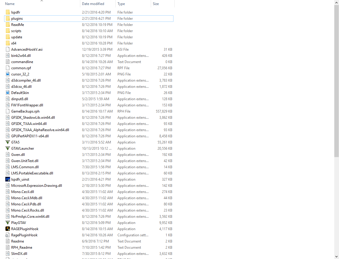Select the dinput8.dll file icon
Image resolution: width=339 pixels, height=259 pixels.
point(8,99)
